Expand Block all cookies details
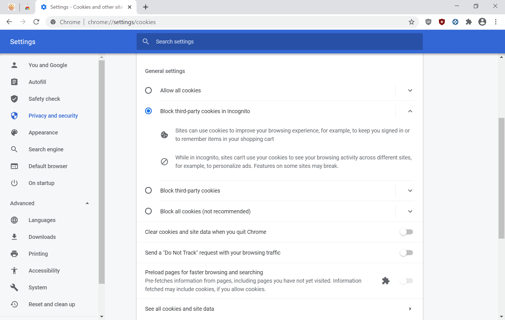The image size is (505, 320). click(410, 211)
